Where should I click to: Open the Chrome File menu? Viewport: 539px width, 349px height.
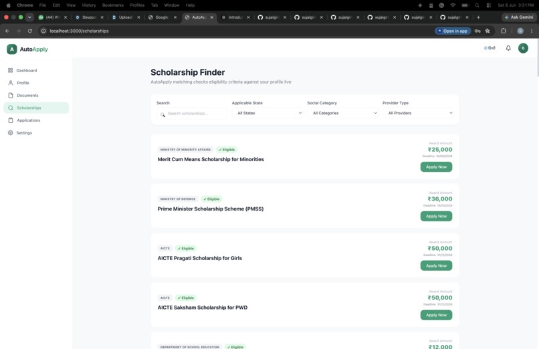[x=43, y=5]
